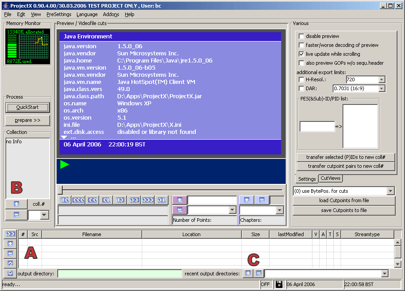Remove a cutpoint with the pink minus icon
Screen dimensions: 405x291
point(181,209)
